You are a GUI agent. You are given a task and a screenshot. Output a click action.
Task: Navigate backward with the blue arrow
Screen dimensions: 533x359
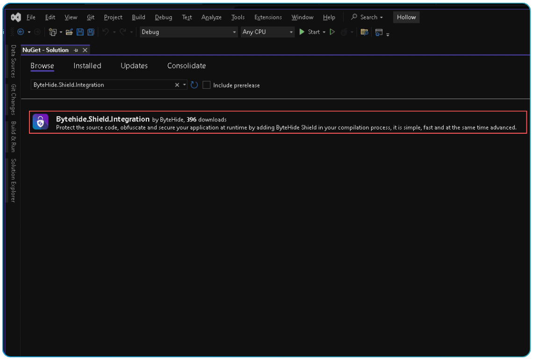(x=21, y=32)
